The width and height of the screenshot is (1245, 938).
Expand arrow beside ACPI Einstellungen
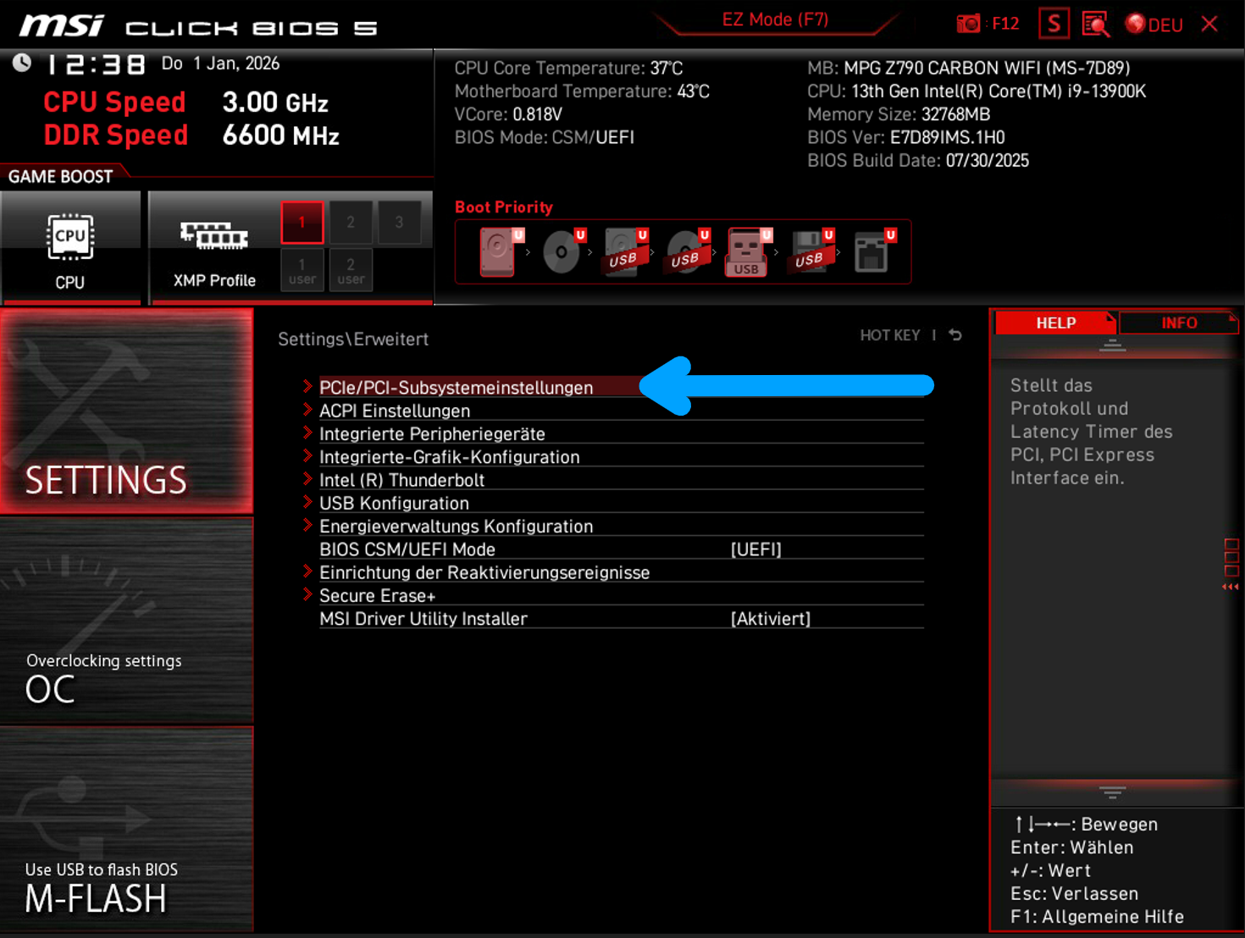pos(307,410)
